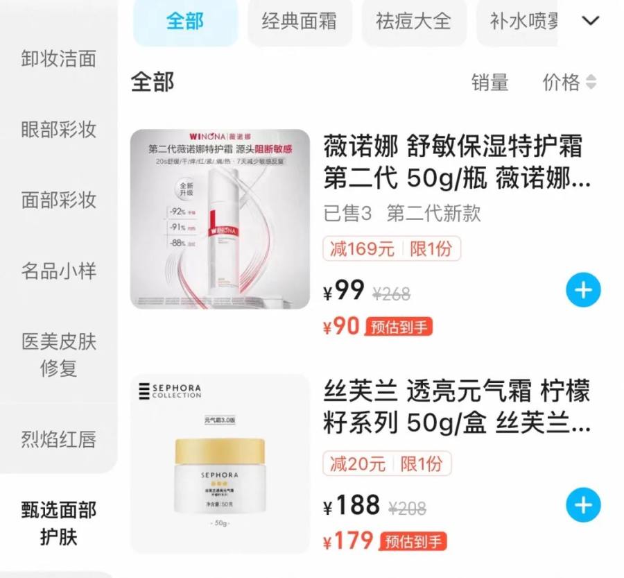Select the 补水喷雾 filter chip
The image size is (624, 578).
point(517,21)
